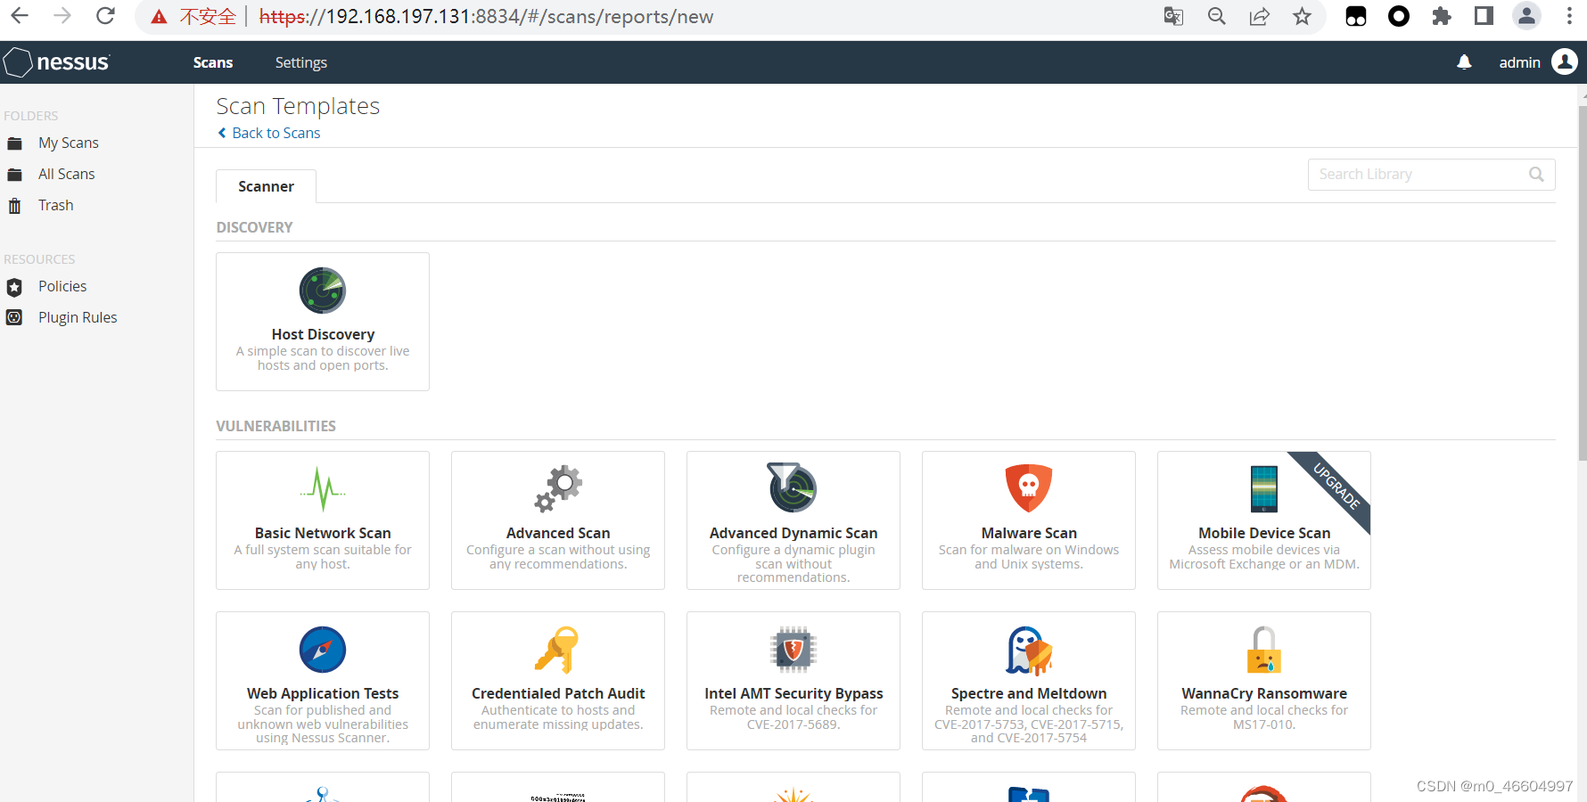
Task: Click the Advanced Dynamic Scan funnel icon
Action: click(x=793, y=487)
